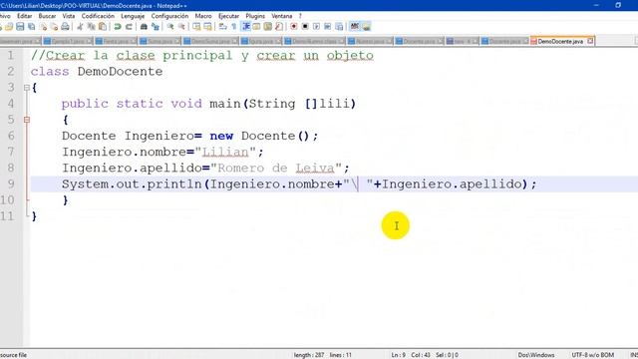Image resolution: width=638 pixels, height=359 pixels.
Task: Toggle synchronized vertical scrolling icon
Action: pos(196,27)
